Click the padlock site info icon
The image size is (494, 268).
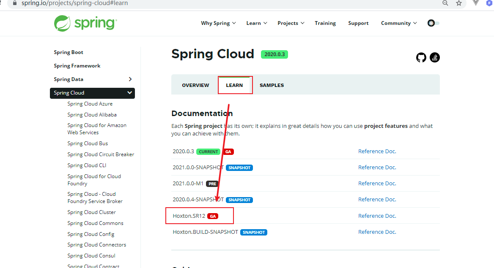tap(14, 3)
